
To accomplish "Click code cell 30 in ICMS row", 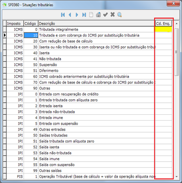I will (x=31, y=47).
